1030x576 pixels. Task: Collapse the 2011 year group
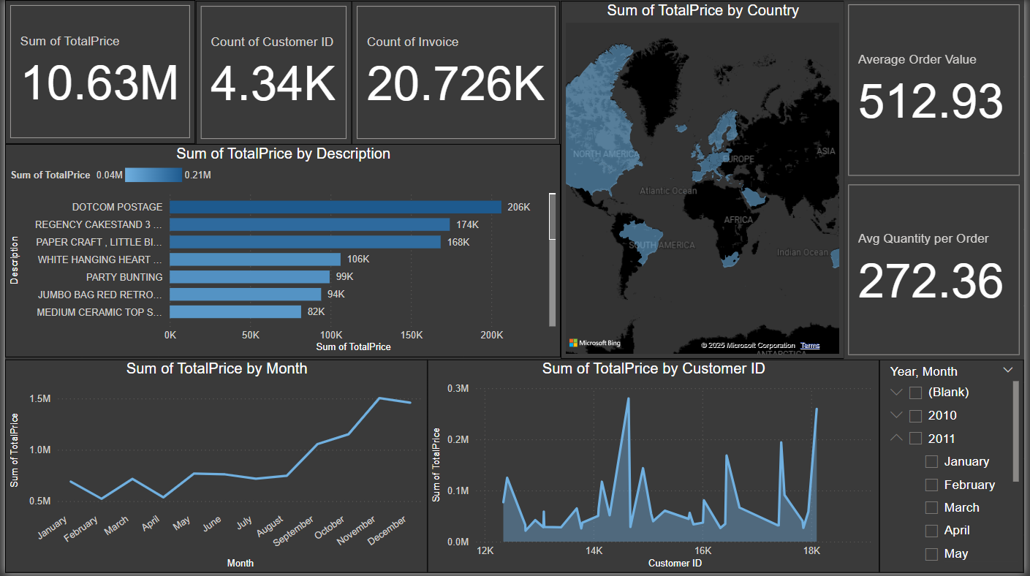click(896, 438)
